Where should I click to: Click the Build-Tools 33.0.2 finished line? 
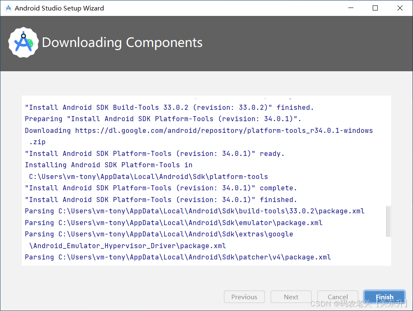click(169, 107)
